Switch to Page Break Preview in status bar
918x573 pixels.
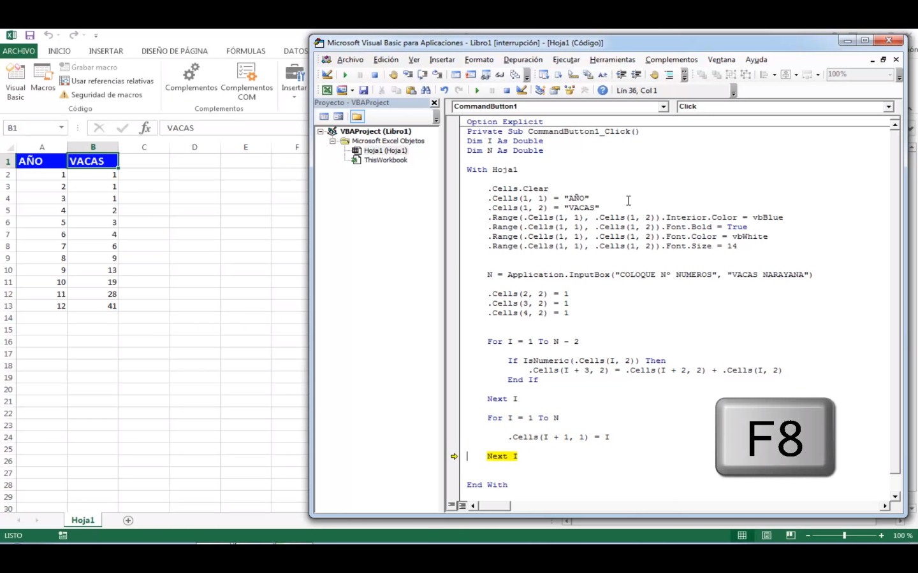click(x=790, y=535)
